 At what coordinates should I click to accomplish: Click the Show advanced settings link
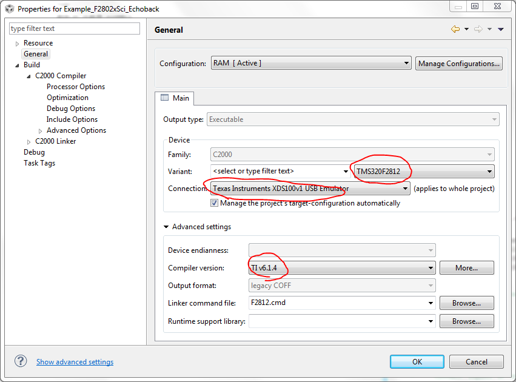(x=75, y=362)
